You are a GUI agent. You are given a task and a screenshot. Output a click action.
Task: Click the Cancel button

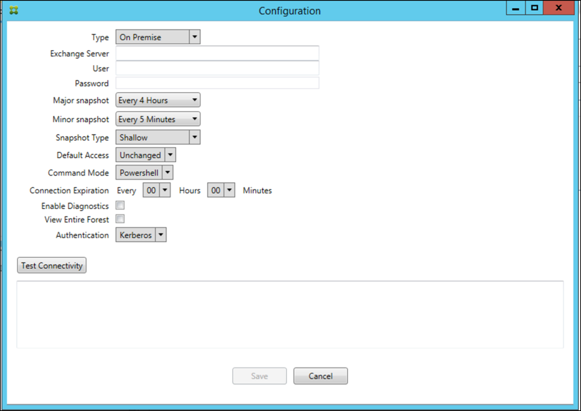click(x=321, y=376)
